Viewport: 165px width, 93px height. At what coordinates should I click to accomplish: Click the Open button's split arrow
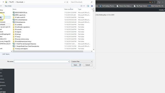click(x=80, y=65)
